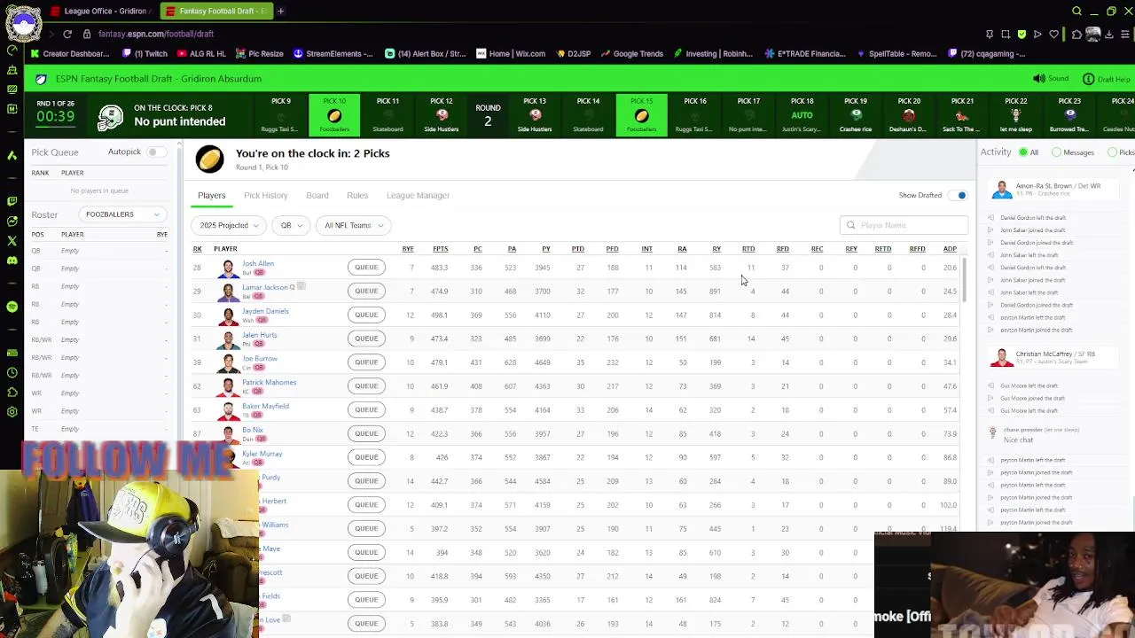Select the All activity radio button
1135x638 pixels.
[1023, 152]
